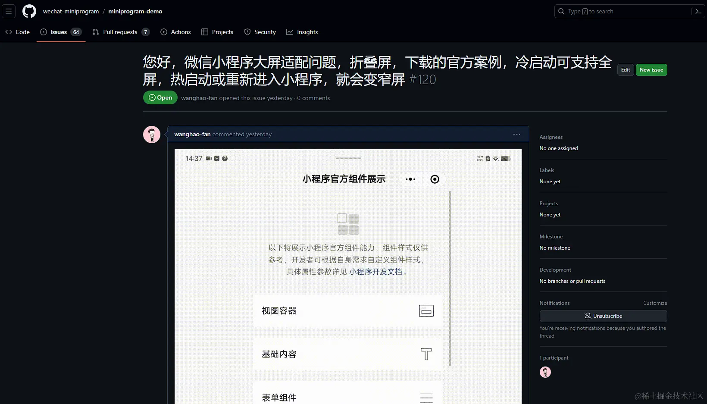Click the New issue button
Screen dimensions: 707x404
[651, 70]
